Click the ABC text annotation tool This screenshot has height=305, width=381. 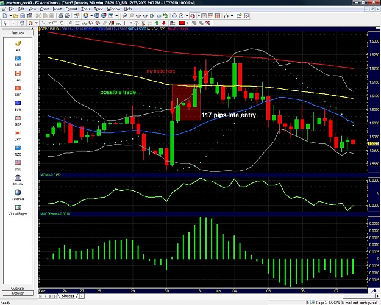119,23
